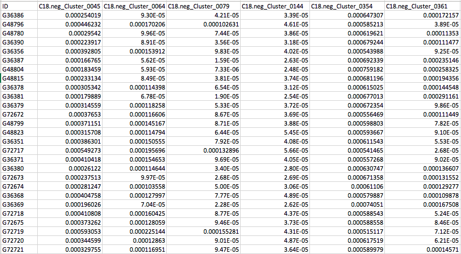Select cell value 0.000446232
461x254 pixels.
click(x=70, y=24)
